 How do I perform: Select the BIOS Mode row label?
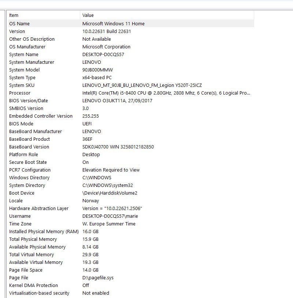click(x=21, y=124)
